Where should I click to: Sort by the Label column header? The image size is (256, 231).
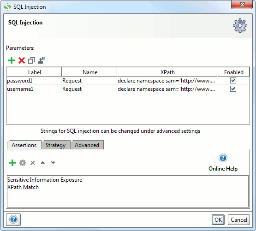point(34,72)
